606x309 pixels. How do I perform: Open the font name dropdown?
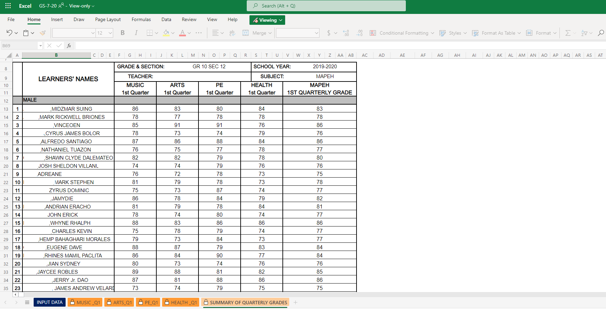tap(93, 33)
